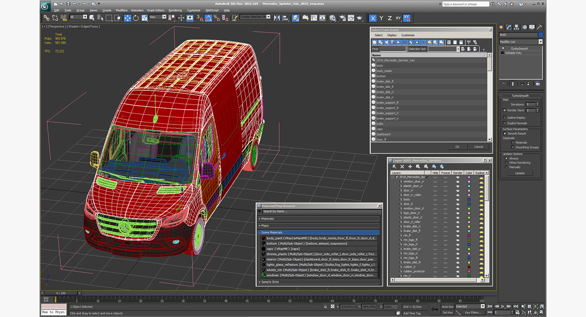
Task: Click the Mirror tool icon
Action: [x=277, y=18]
